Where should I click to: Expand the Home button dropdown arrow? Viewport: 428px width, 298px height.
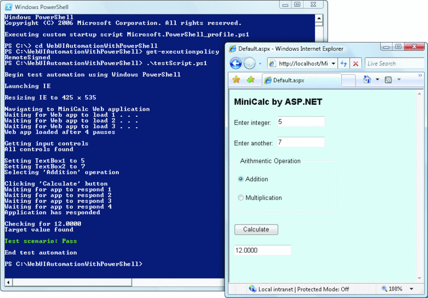coord(378,79)
